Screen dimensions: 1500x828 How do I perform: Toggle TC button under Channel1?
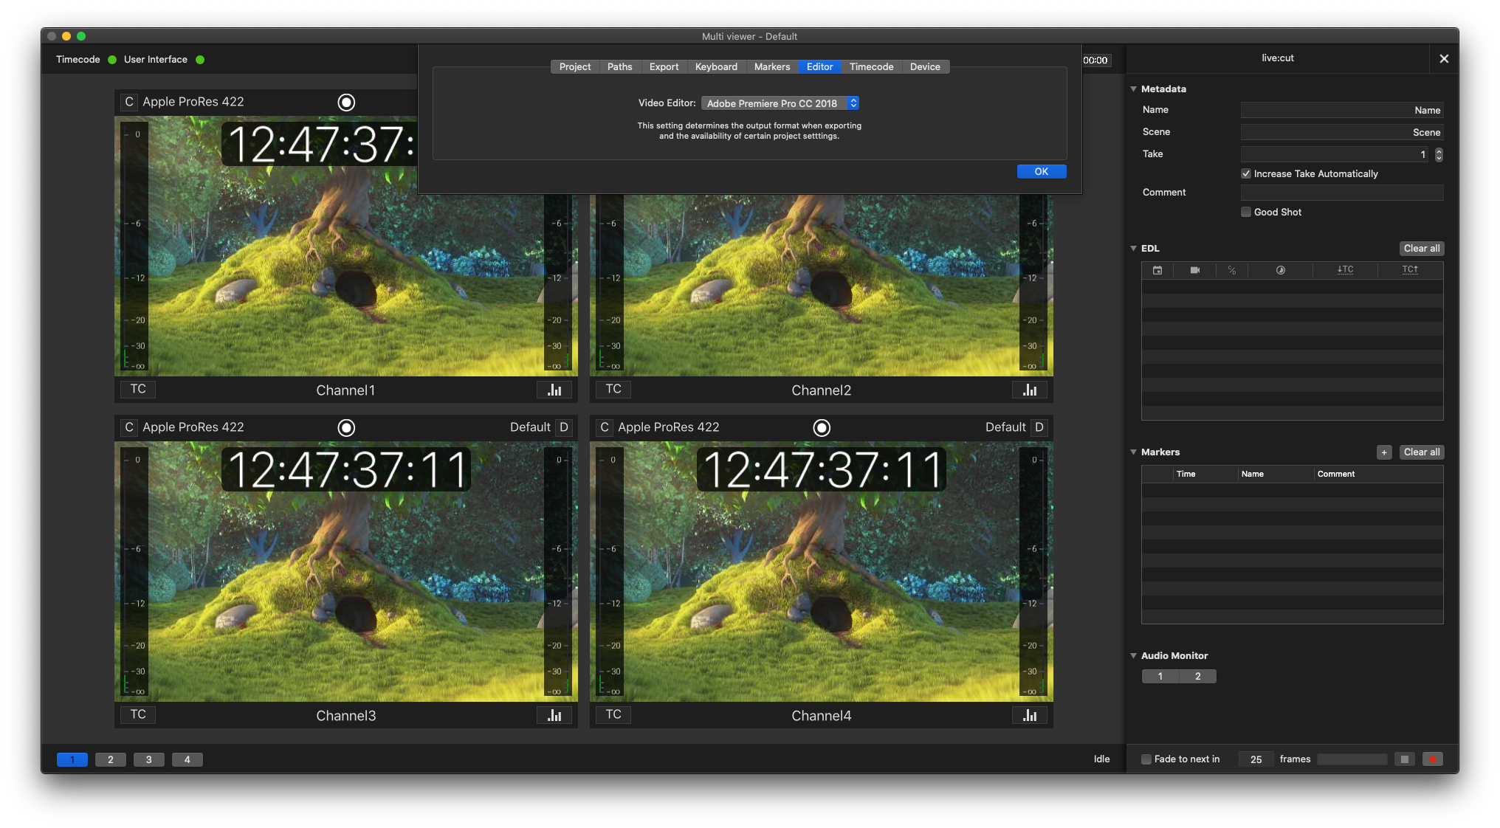[138, 389]
